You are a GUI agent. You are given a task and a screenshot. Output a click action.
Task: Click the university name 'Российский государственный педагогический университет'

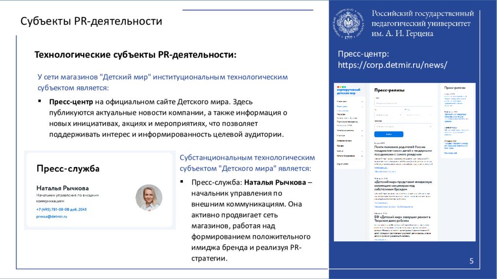point(423,18)
